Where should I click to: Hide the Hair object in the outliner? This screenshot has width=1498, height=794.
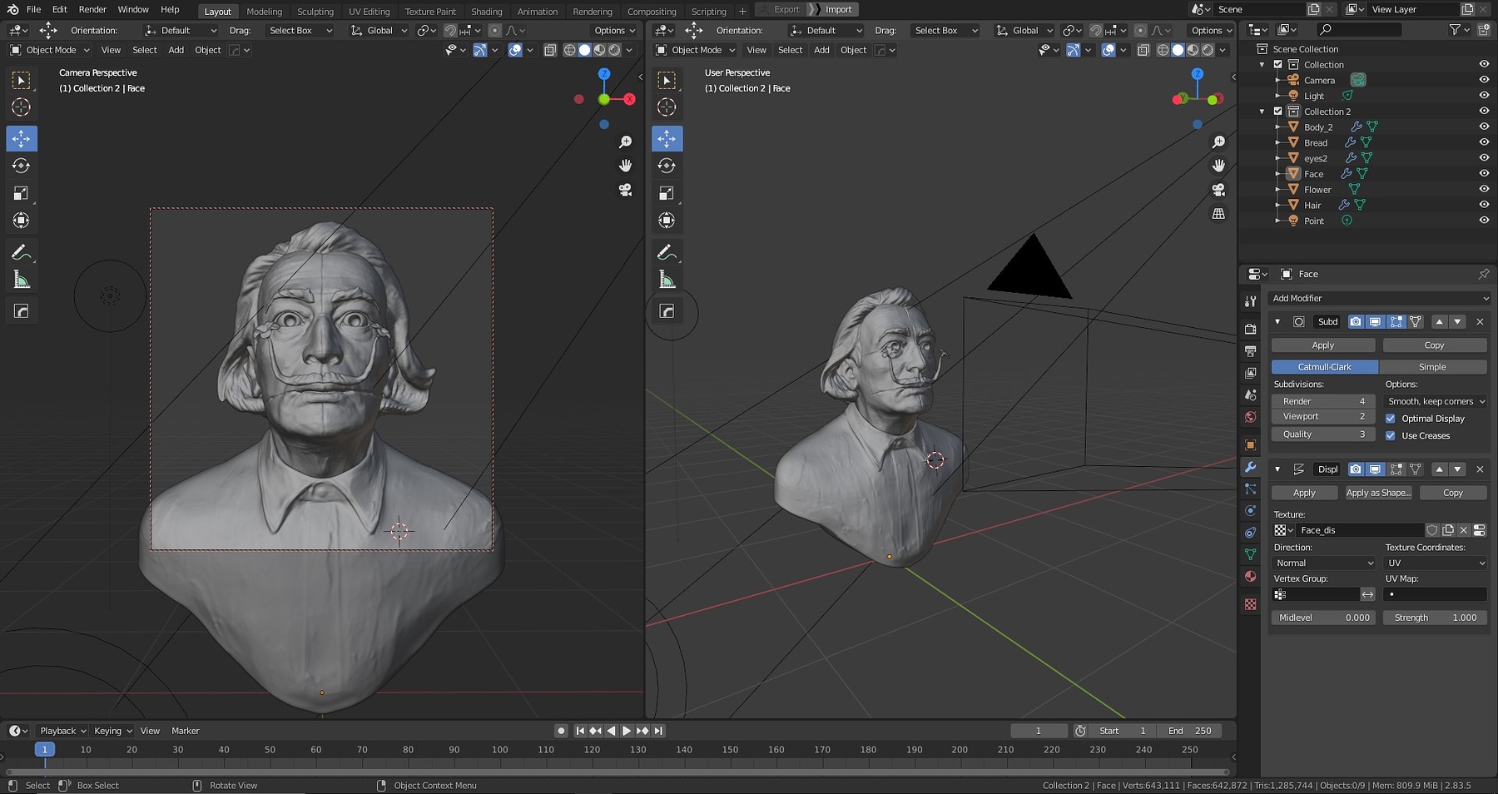coord(1485,205)
